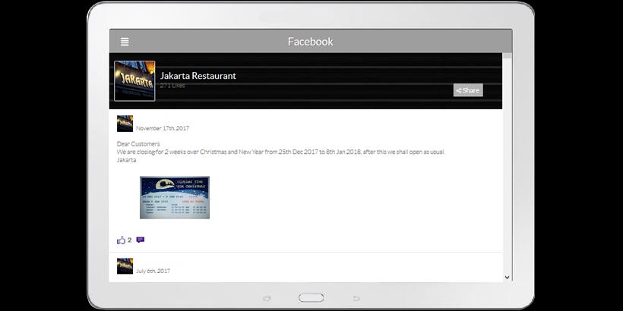Open the Jakarta Restaurant profile picture

click(134, 81)
